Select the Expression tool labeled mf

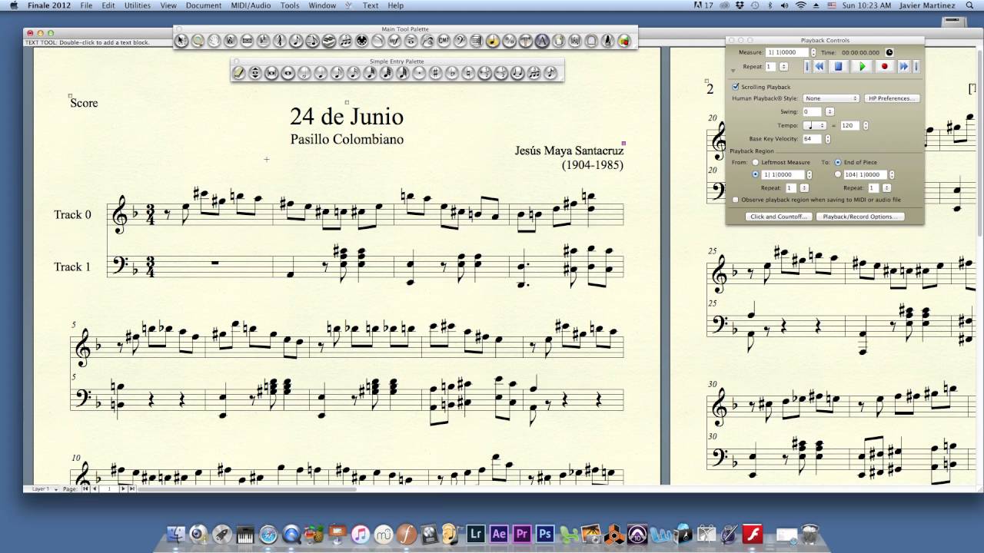394,41
